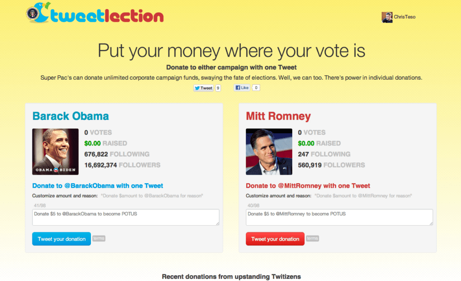Click Donate to @BarackObama with one Tweet
461x281 pixels.
[98, 186]
